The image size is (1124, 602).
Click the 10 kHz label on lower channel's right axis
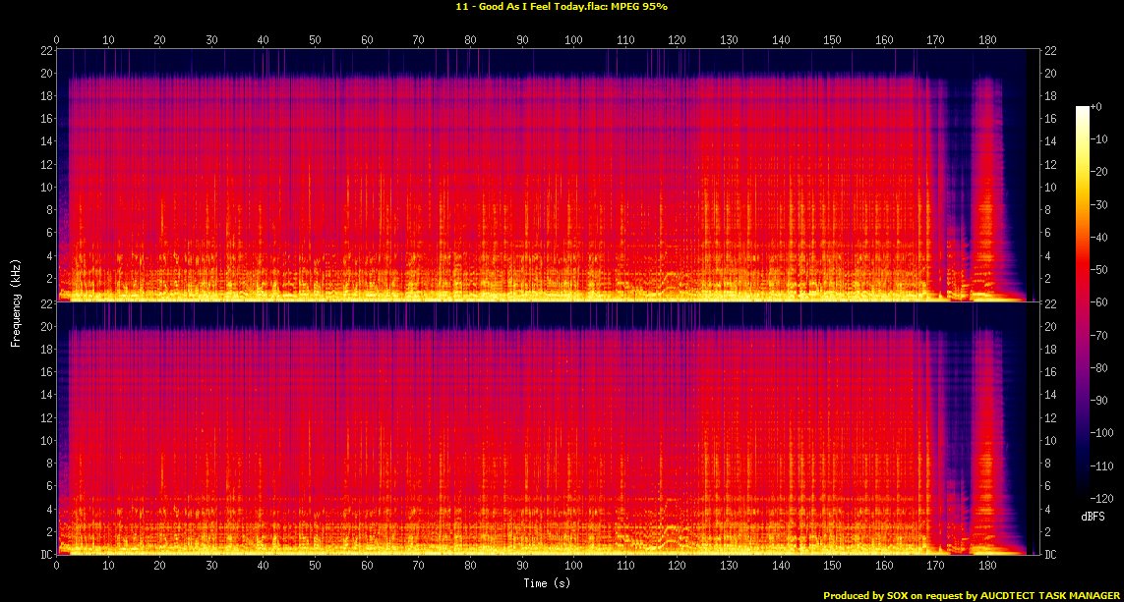[x=1052, y=440]
